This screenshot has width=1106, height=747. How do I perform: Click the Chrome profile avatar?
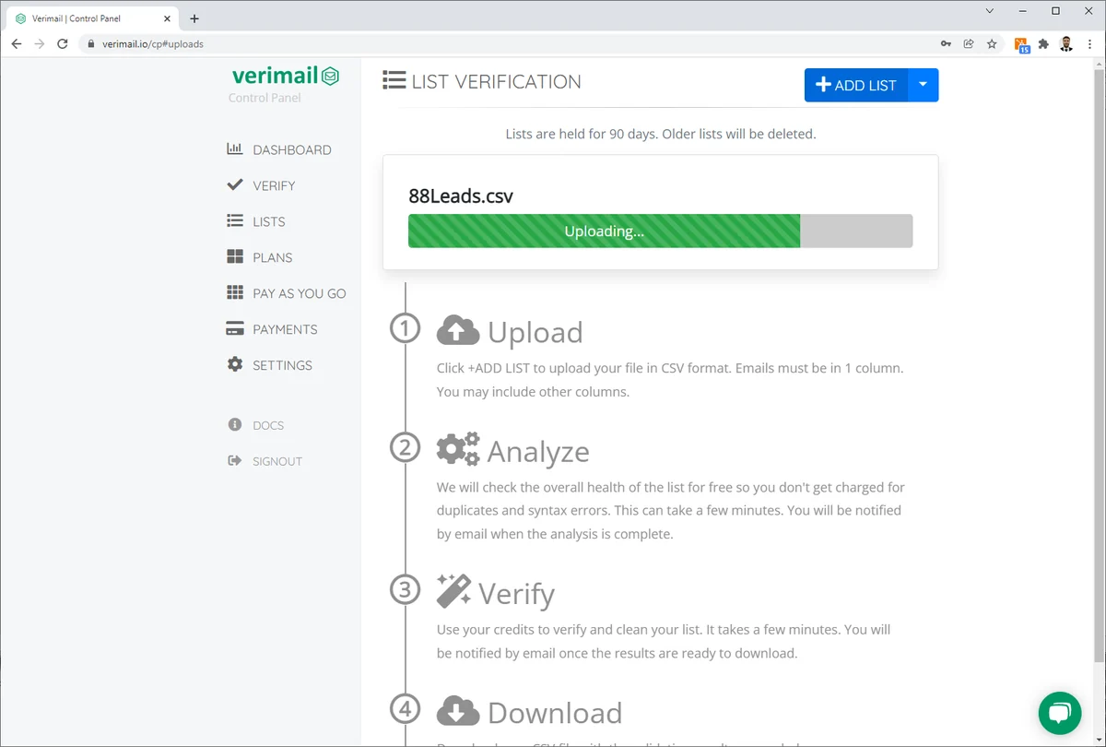pyautogui.click(x=1066, y=43)
